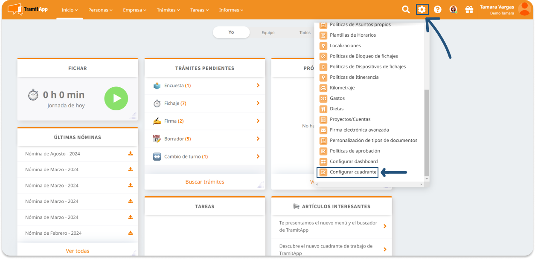Open the Informes dropdown
Viewport: 535px width, 259px height.
tap(231, 10)
